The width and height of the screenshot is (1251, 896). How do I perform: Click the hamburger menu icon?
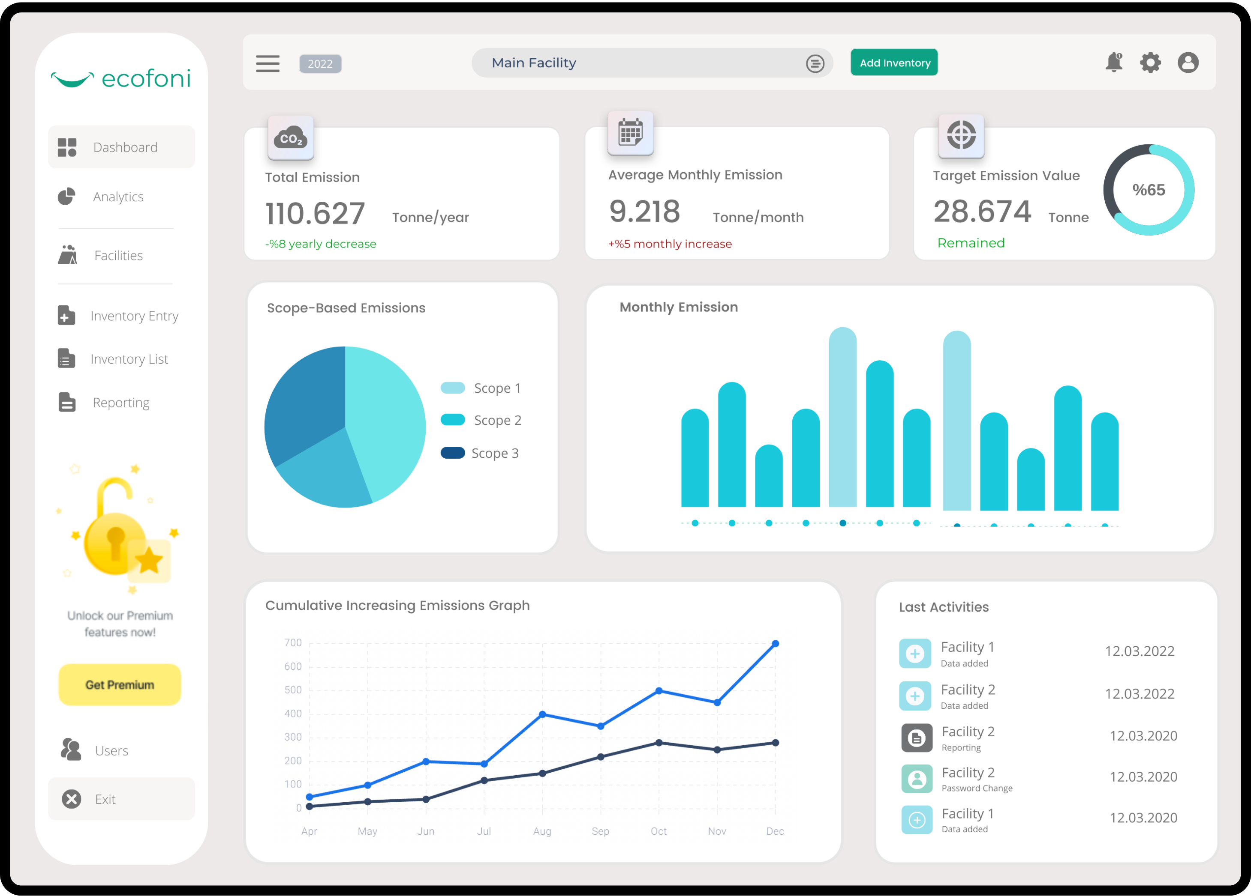(268, 63)
